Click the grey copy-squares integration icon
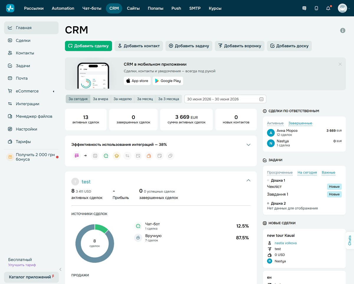The image size is (354, 284). pyautogui.click(x=170, y=156)
